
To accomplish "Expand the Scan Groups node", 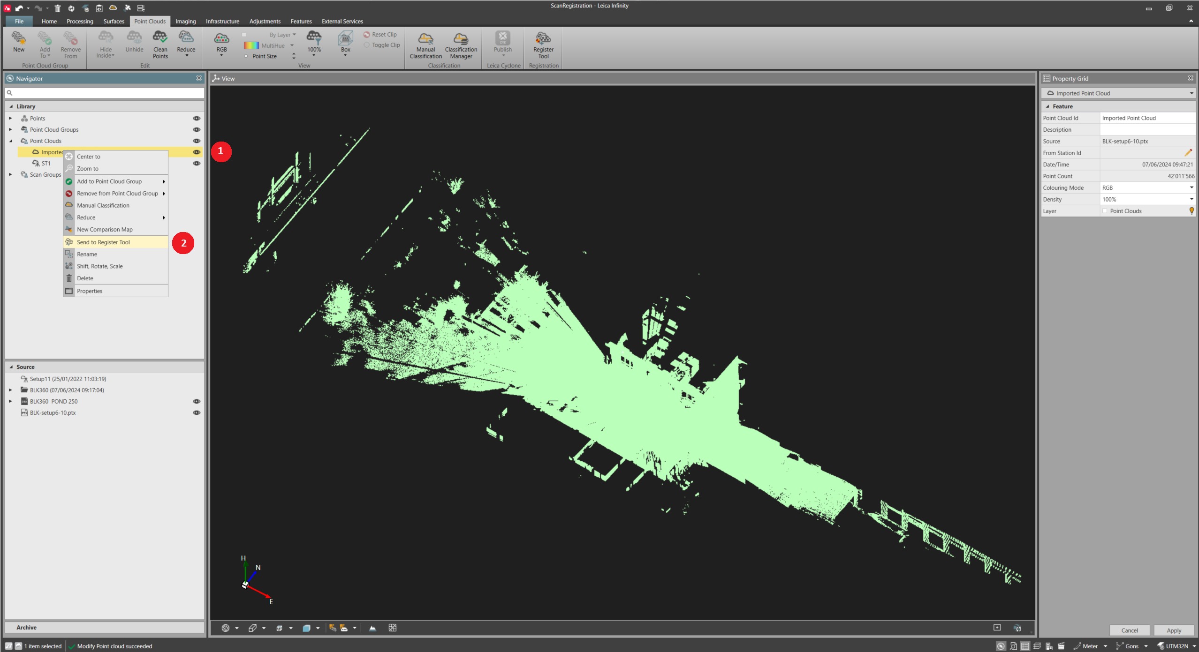I will pos(10,175).
